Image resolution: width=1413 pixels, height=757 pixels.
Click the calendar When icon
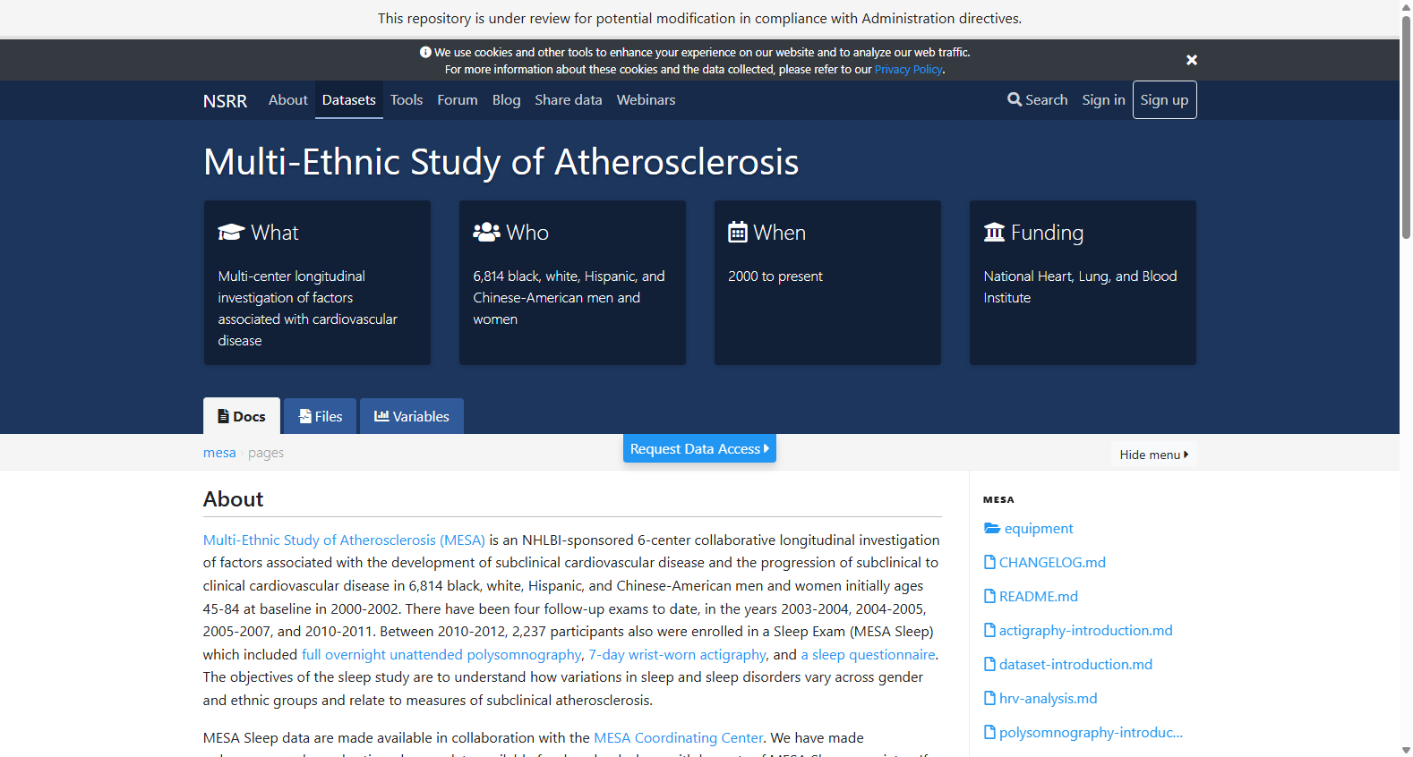pos(738,233)
